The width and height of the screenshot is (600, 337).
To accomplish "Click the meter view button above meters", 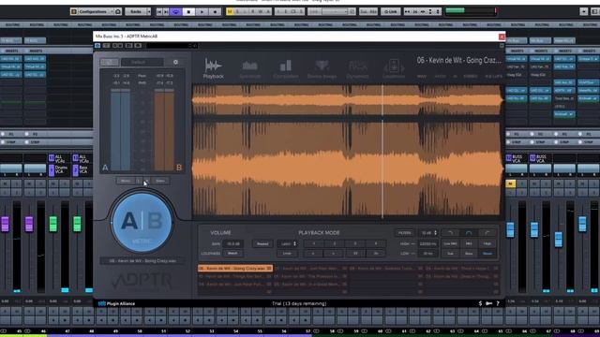I will 109,62.
